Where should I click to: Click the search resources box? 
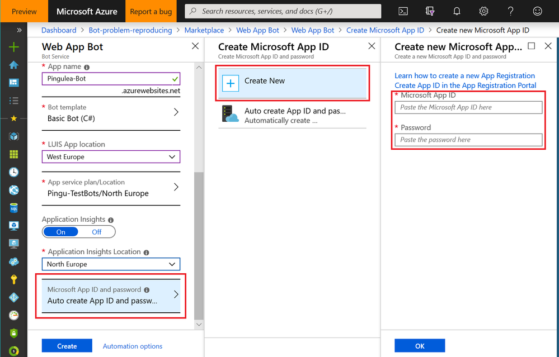point(283,11)
